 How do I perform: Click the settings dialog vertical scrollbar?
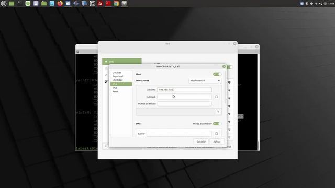(x=225, y=87)
